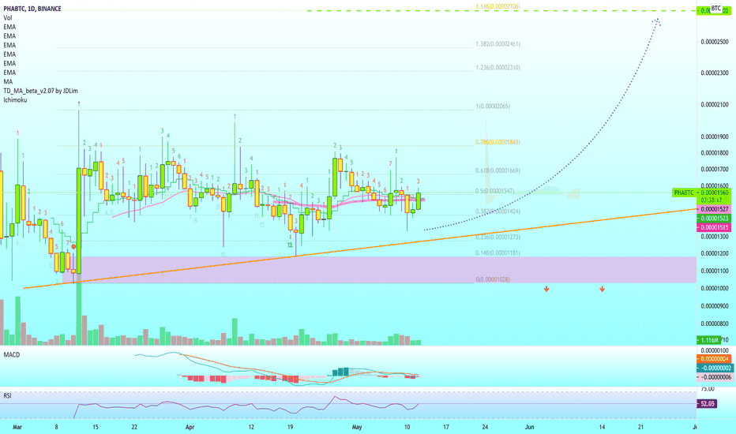
Task: Click the red down arrow above the 14 date
Action: (602, 290)
